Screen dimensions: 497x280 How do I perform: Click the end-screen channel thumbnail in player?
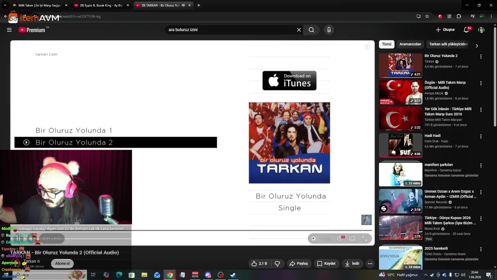tap(366, 220)
